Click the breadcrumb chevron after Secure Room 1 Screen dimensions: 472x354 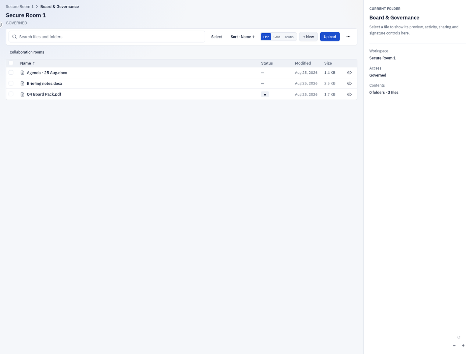click(x=37, y=7)
